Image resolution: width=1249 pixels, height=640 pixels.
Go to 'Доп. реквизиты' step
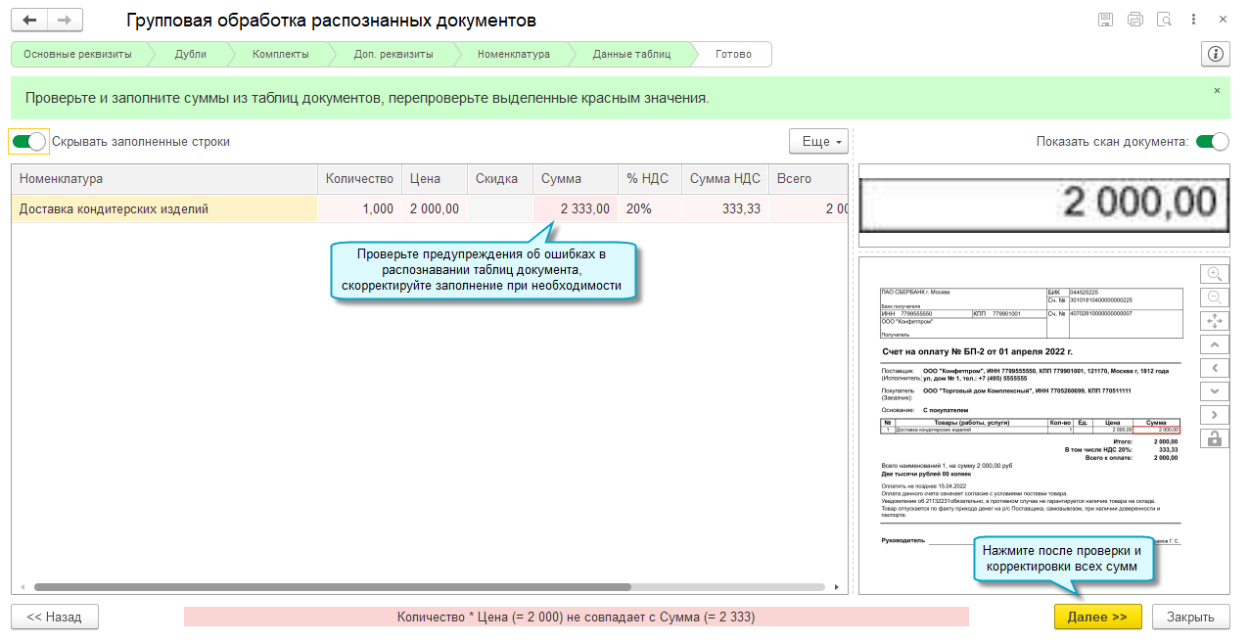pyautogui.click(x=393, y=54)
